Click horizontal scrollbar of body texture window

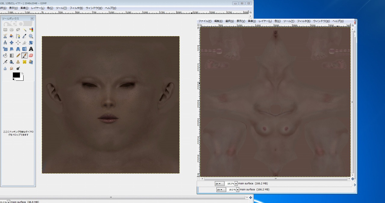pyautogui.click(x=276, y=178)
